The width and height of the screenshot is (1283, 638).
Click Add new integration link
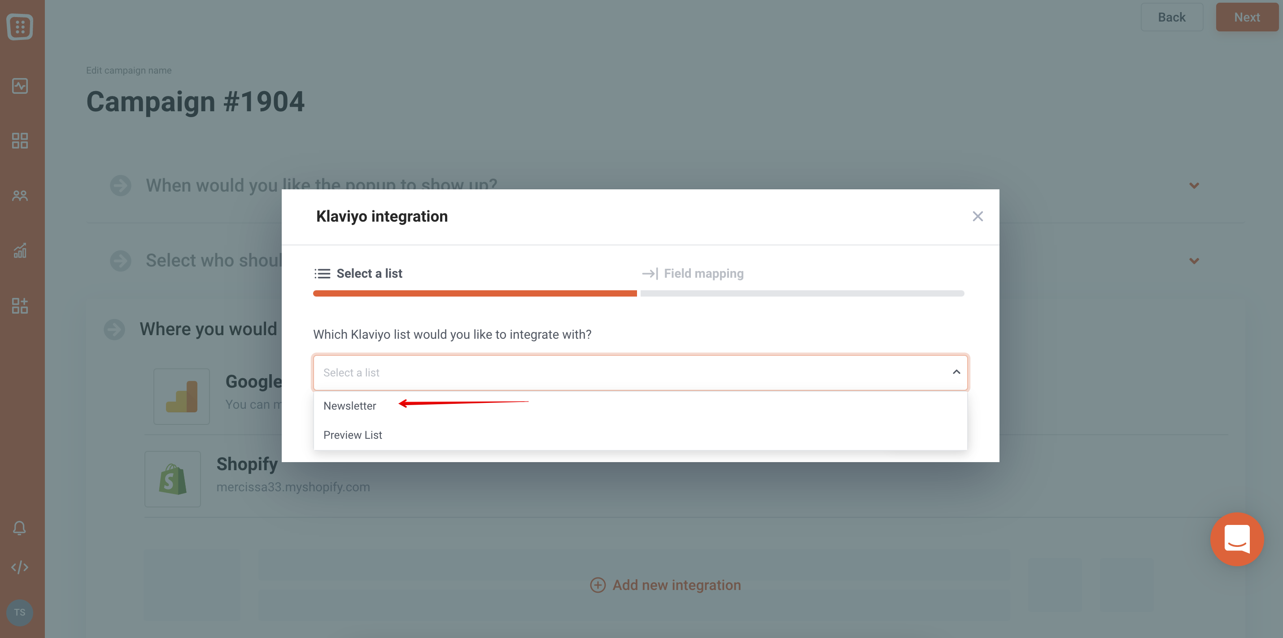(665, 585)
